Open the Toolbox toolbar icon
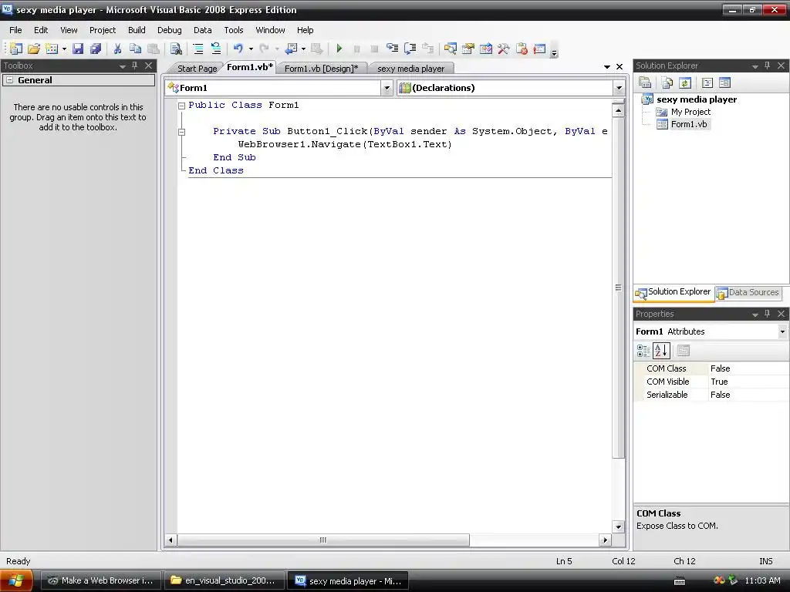 point(503,49)
